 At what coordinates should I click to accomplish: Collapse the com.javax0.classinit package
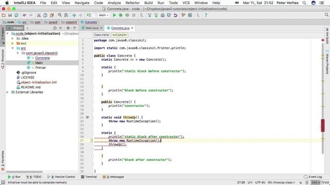(x=18, y=53)
